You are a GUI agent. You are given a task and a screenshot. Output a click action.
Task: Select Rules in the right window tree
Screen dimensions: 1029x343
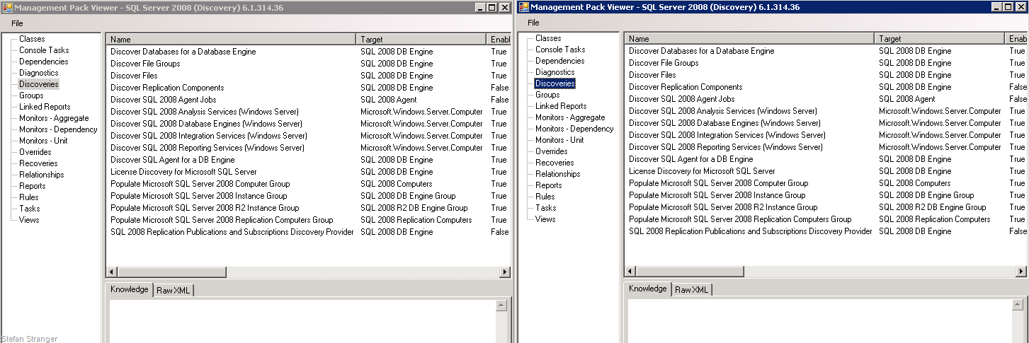point(545,197)
